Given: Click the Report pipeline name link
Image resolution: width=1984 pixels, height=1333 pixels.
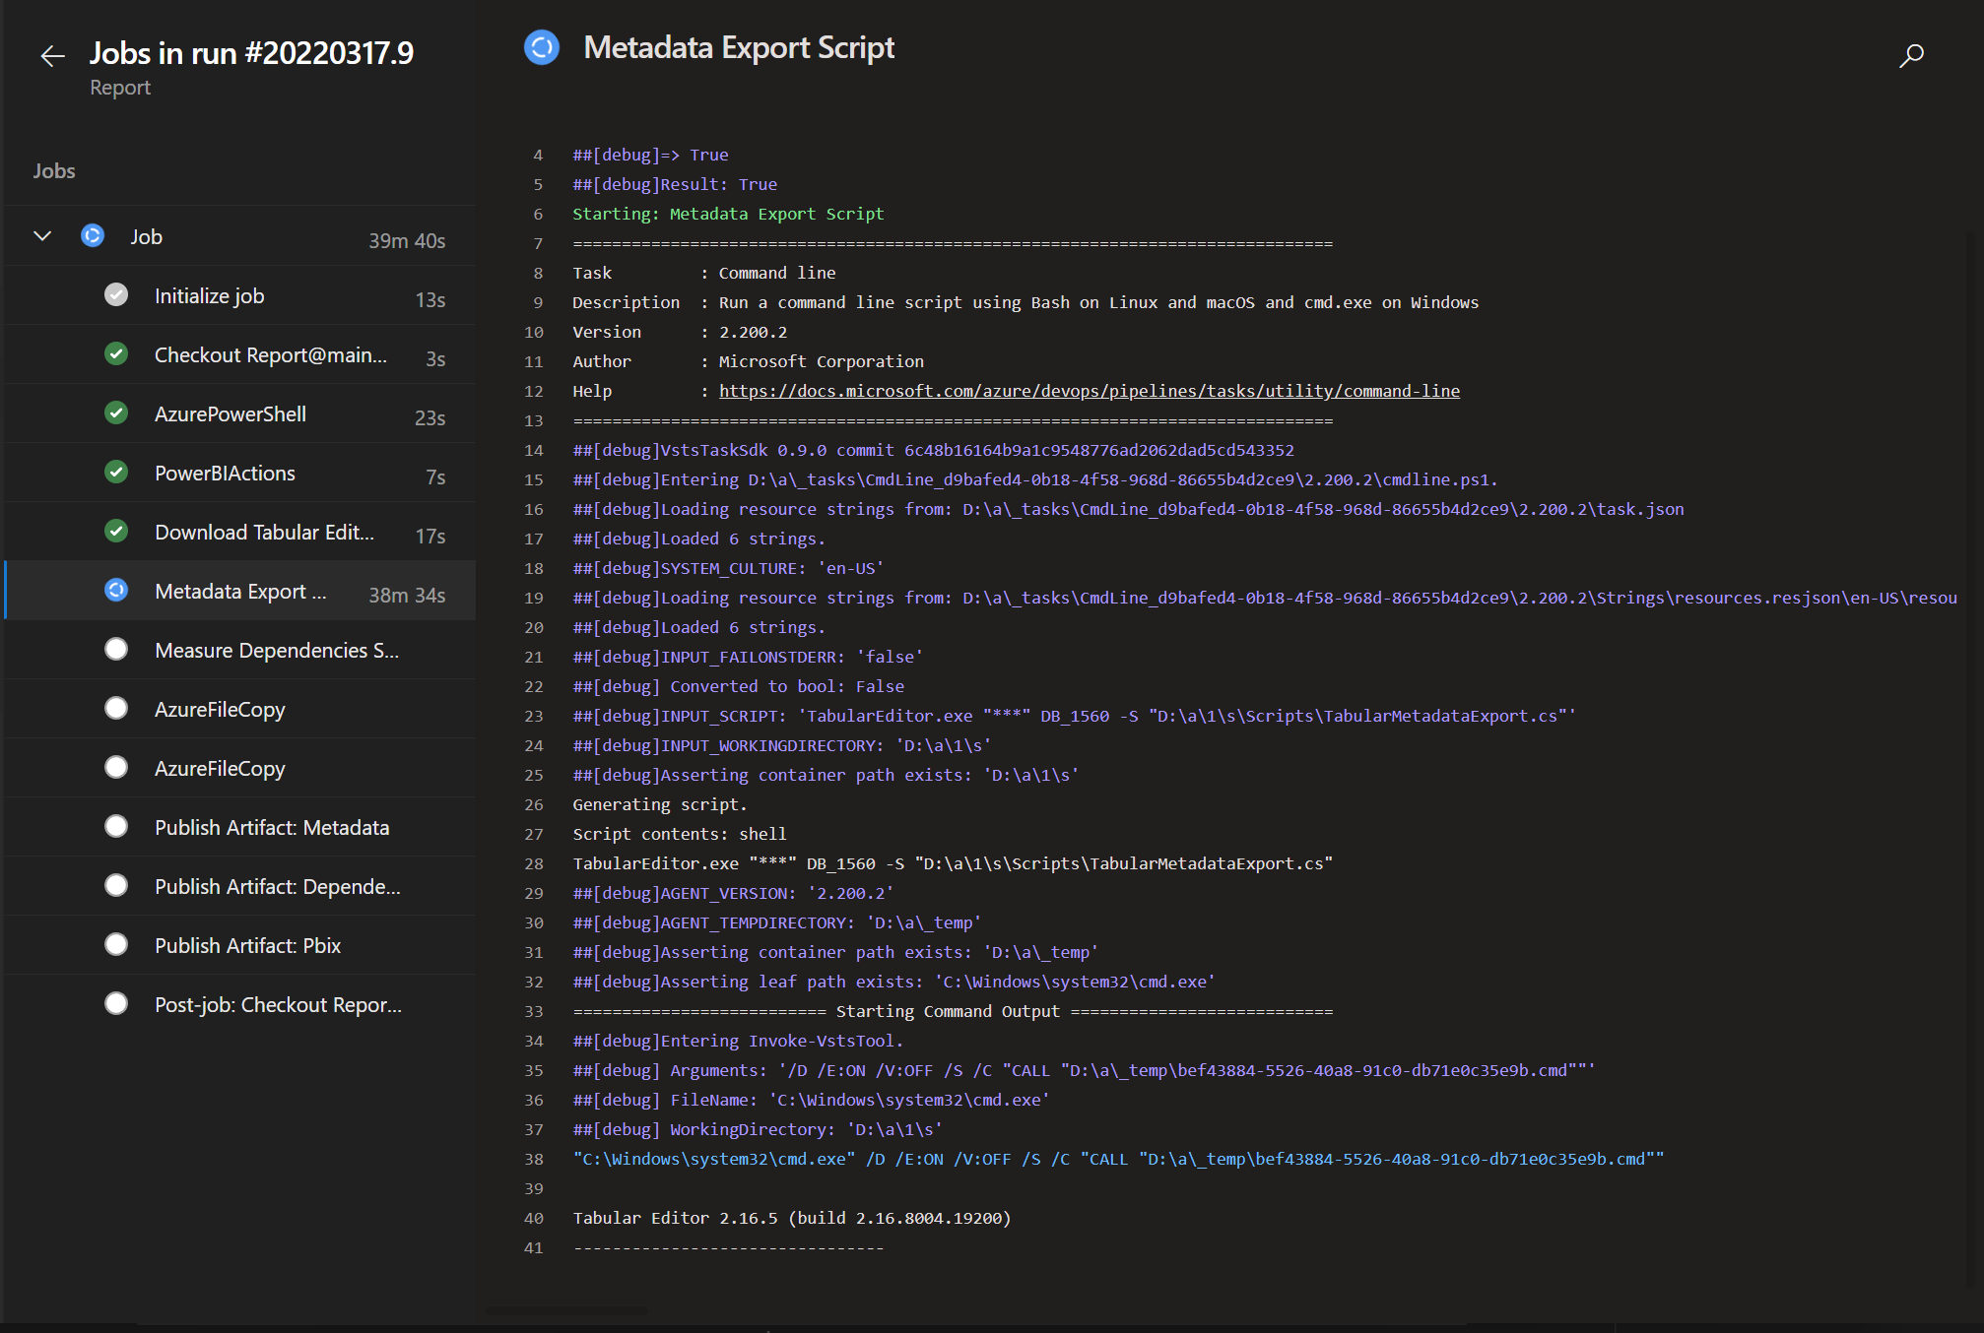Looking at the screenshot, I should [x=120, y=88].
